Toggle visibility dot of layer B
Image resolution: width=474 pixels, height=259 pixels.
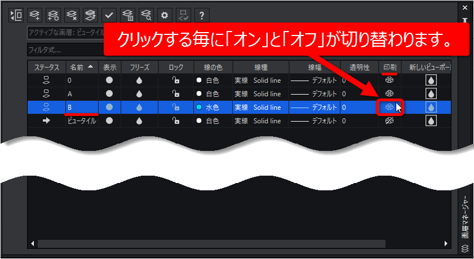pyautogui.click(x=109, y=107)
